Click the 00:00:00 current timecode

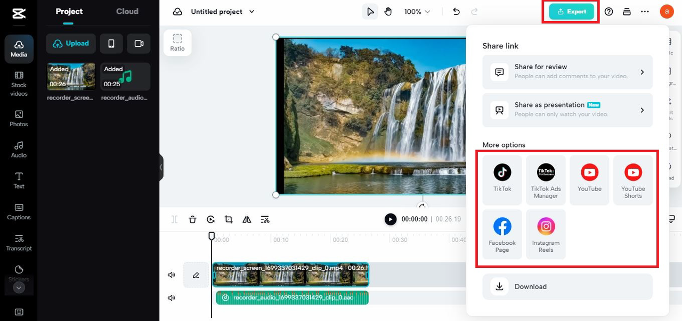pyautogui.click(x=415, y=219)
